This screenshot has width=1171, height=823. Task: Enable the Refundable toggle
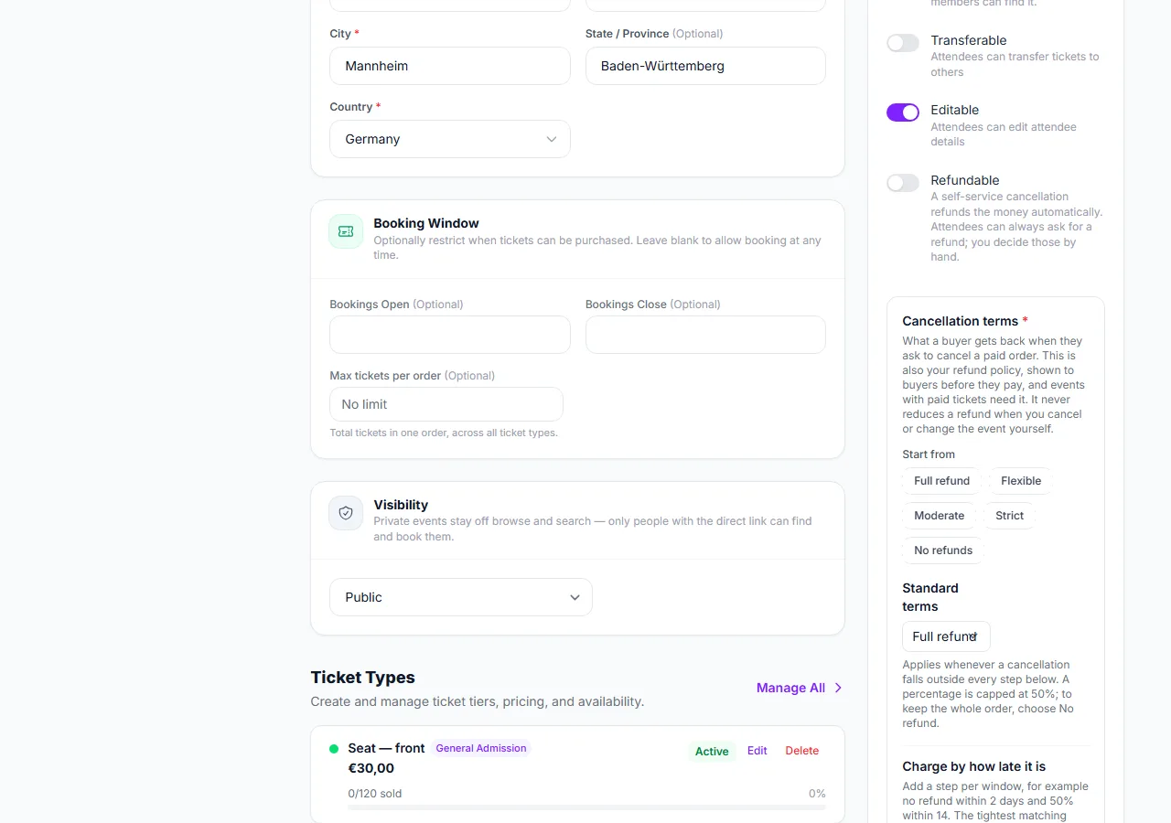[903, 183]
